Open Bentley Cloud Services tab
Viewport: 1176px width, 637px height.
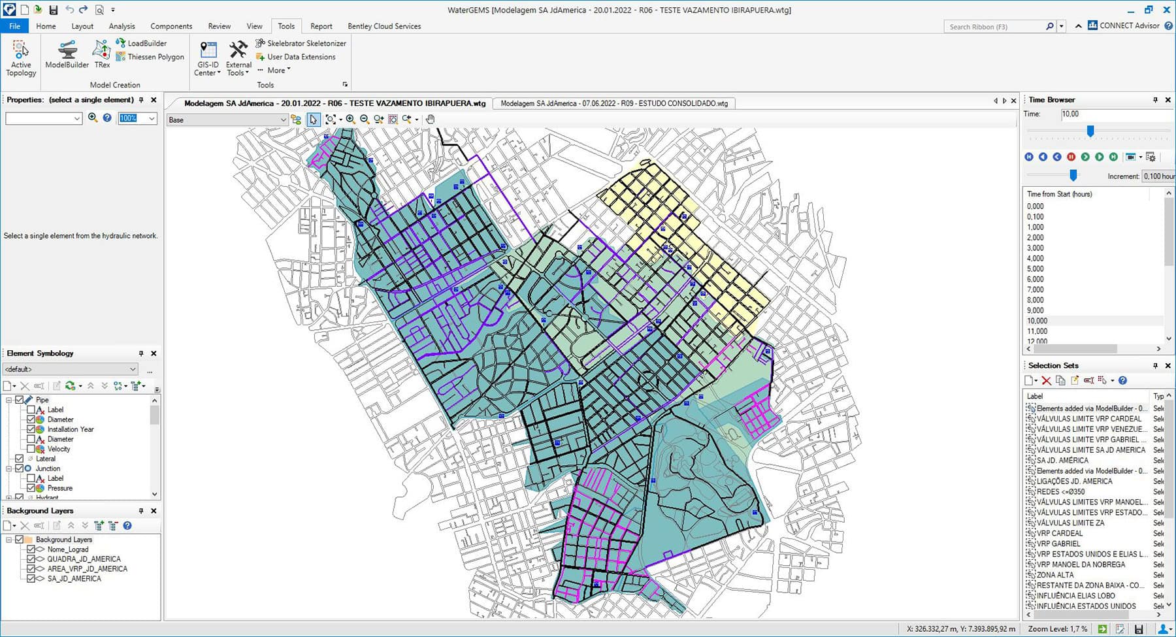[x=384, y=26]
